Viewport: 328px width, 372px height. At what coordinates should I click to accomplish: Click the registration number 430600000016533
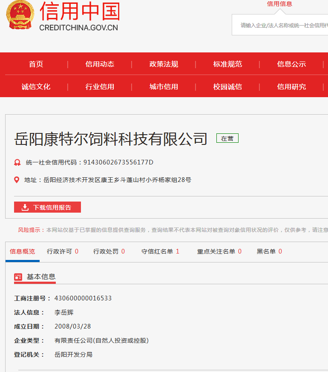click(x=83, y=298)
